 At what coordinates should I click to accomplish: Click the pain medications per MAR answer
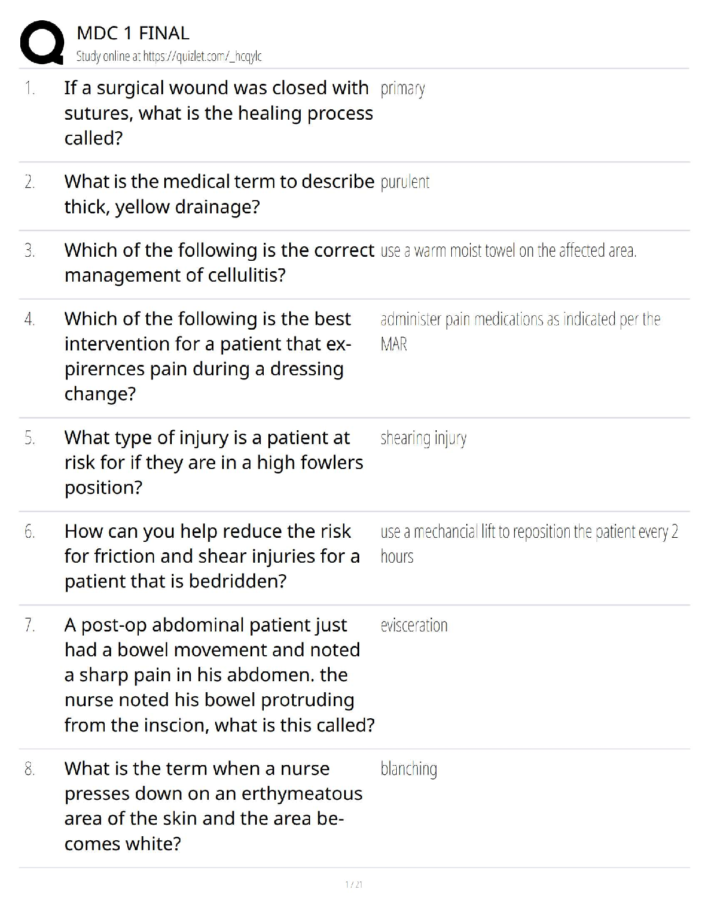pyautogui.click(x=520, y=331)
